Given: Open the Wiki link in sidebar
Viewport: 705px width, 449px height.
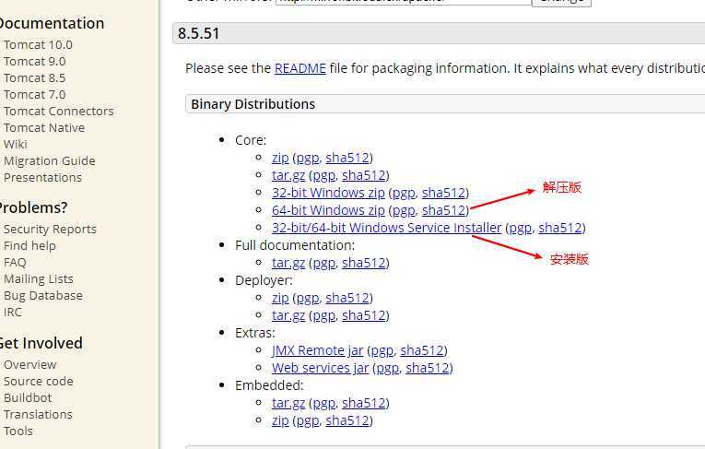Looking at the screenshot, I should [x=16, y=145].
